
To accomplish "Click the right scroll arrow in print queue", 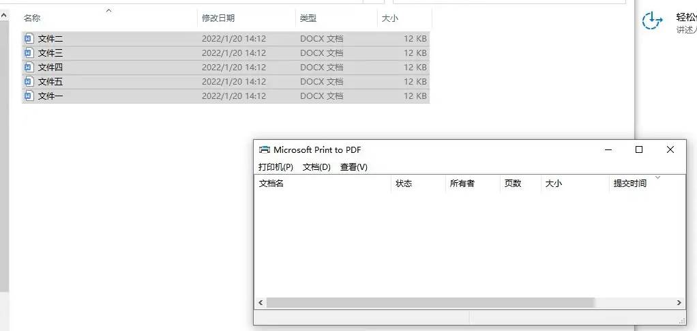I will pos(679,302).
